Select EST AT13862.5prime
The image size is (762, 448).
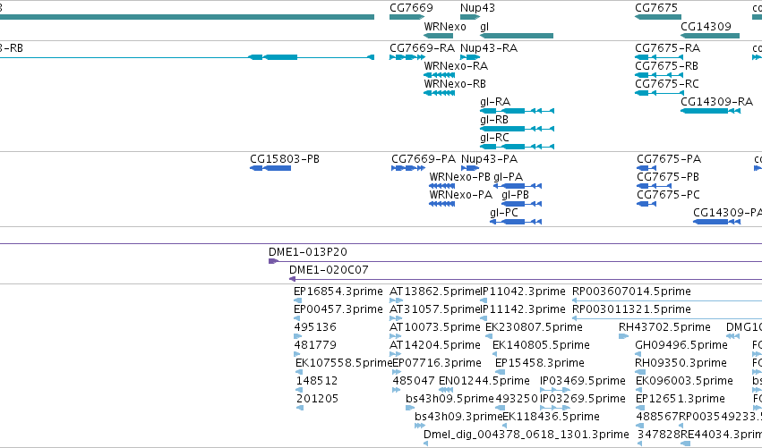click(x=434, y=292)
